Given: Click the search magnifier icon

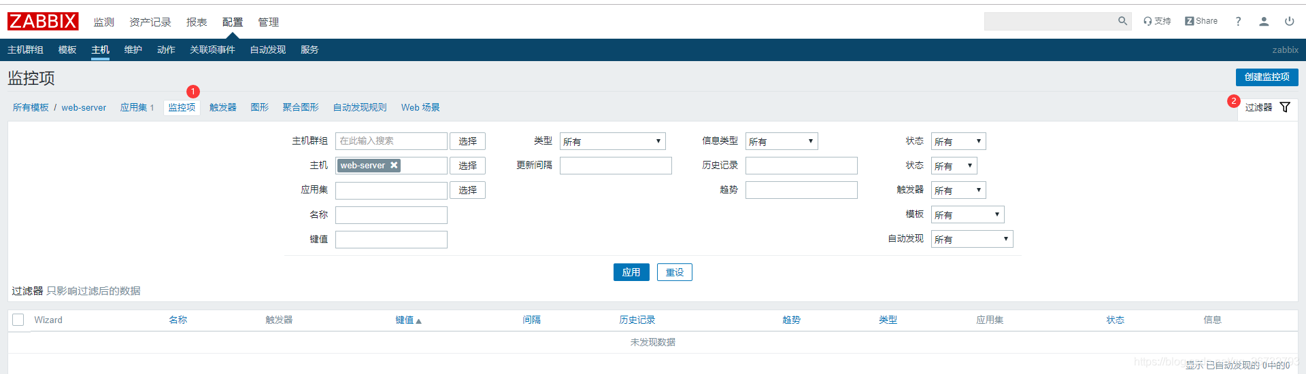Looking at the screenshot, I should point(1122,21).
